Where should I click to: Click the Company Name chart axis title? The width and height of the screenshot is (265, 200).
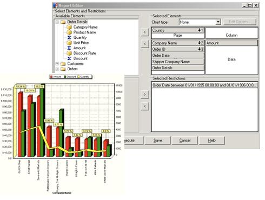pos(62,193)
